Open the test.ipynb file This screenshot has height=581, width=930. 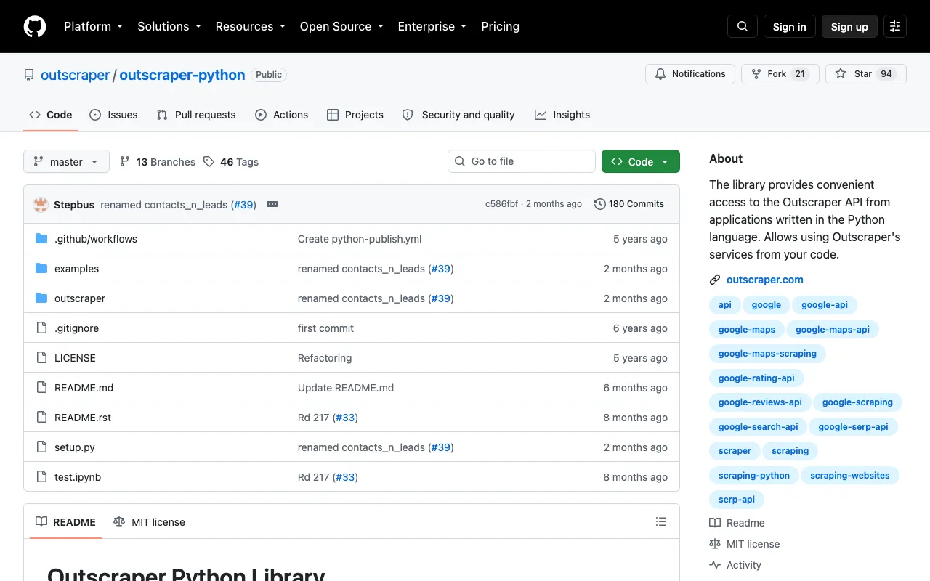(78, 477)
